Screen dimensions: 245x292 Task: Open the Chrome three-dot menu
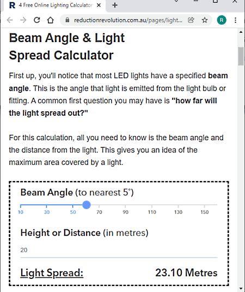tap(235, 20)
